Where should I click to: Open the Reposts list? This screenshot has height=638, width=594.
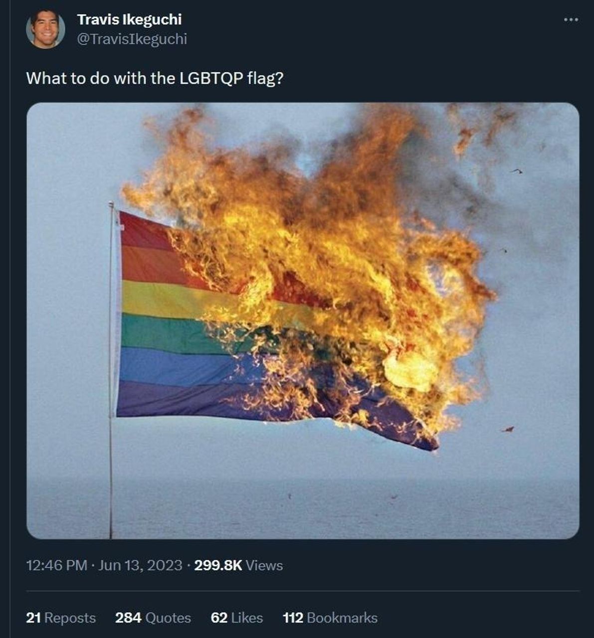click(61, 618)
